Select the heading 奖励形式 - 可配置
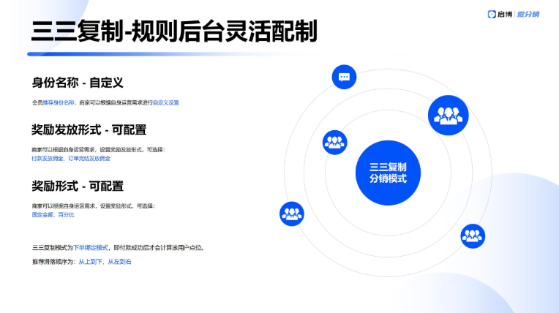The height and width of the screenshot is (313, 559). (78, 186)
